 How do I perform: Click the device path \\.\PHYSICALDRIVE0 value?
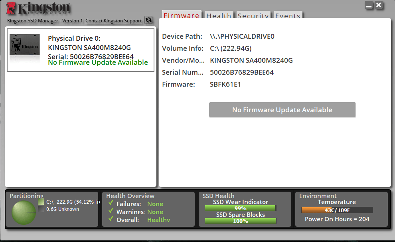click(242, 36)
